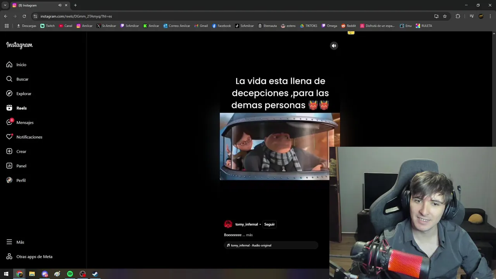Screen dimensions: 496x279
Task: Open Mensajes with unread badge
Action: click(x=20, y=122)
